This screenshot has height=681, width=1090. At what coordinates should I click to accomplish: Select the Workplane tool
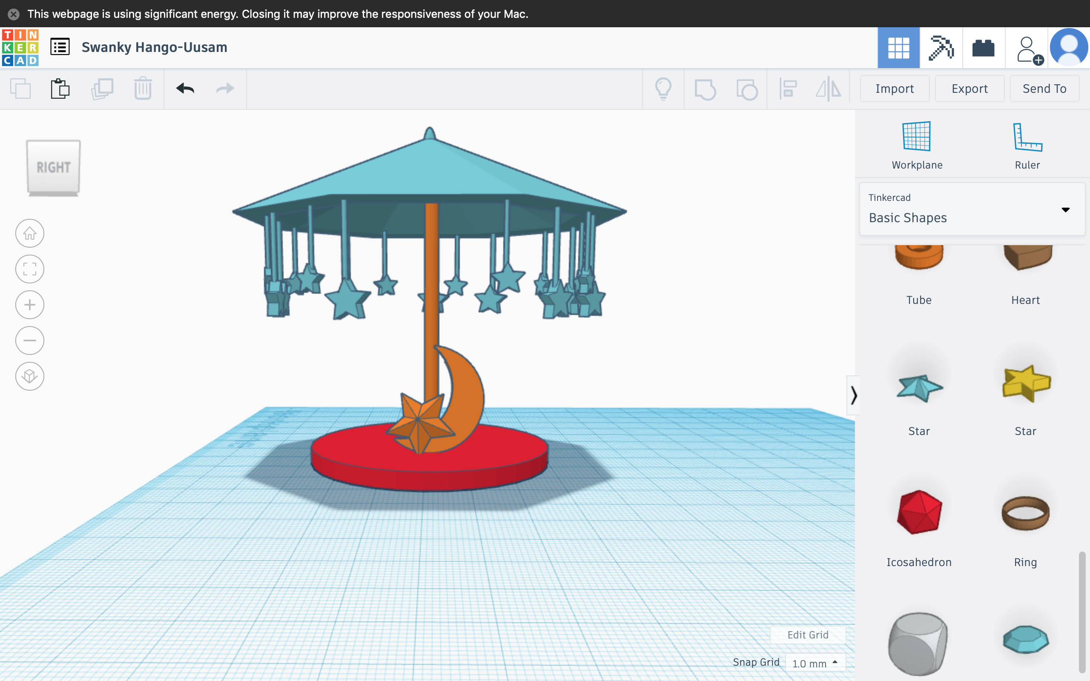pyautogui.click(x=916, y=144)
